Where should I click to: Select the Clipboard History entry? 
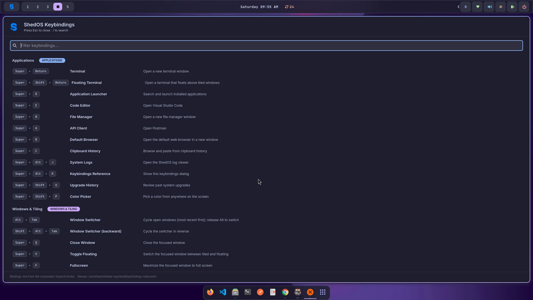[85, 151]
